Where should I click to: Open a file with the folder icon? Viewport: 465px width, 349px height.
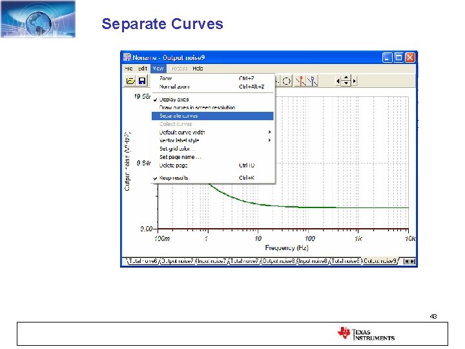pyautogui.click(x=130, y=81)
